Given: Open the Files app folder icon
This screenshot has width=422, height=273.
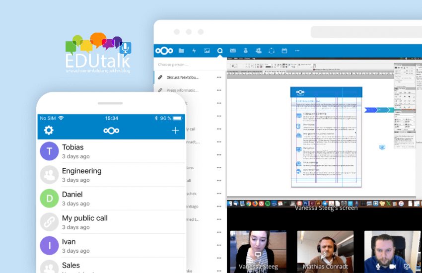Looking at the screenshot, I should pos(181,51).
